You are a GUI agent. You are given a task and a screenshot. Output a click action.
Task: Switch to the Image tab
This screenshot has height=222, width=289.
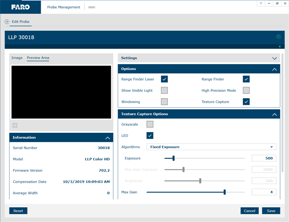[x=17, y=58]
